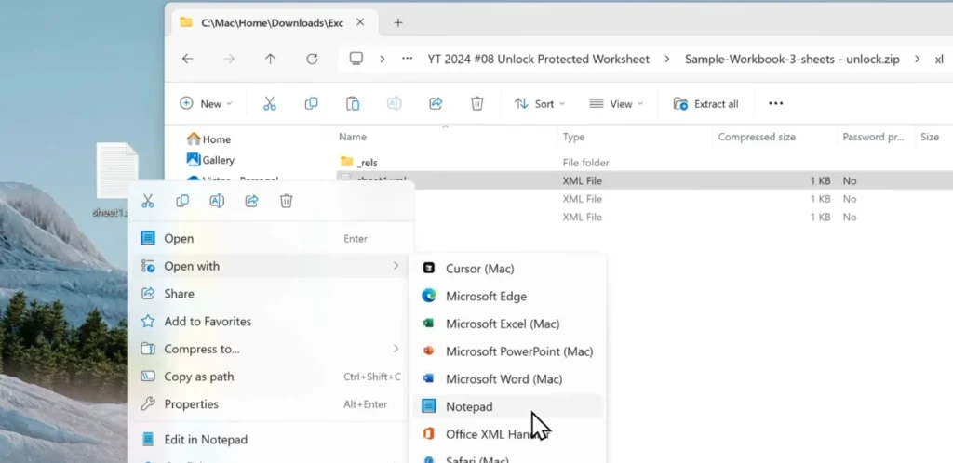Click the Delete trash icon in the context menu
The height and width of the screenshot is (463, 953).
click(287, 201)
